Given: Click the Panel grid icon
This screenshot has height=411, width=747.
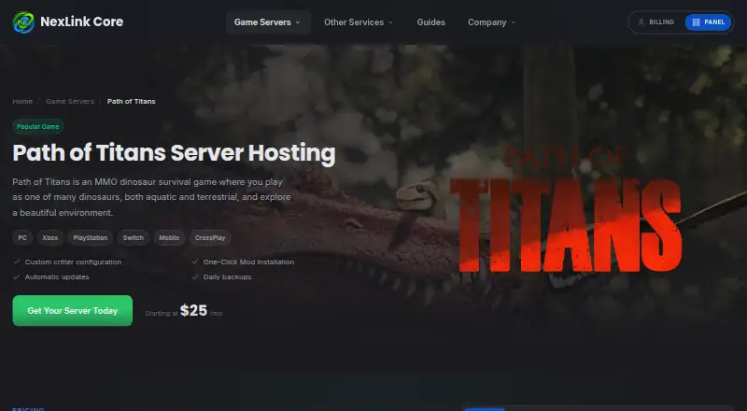Looking at the screenshot, I should pos(696,22).
